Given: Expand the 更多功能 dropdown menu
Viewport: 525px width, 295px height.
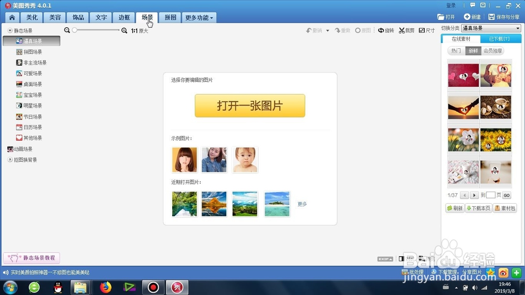Looking at the screenshot, I should point(199,17).
